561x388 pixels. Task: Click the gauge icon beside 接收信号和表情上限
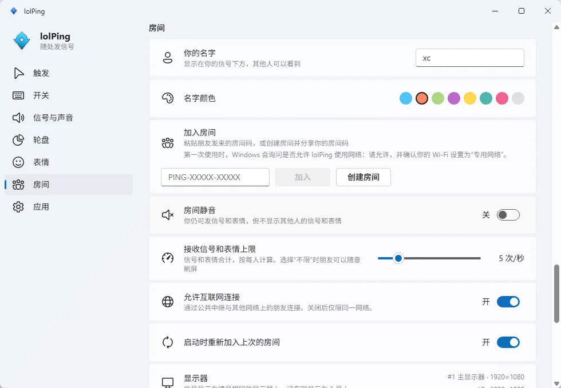167,258
